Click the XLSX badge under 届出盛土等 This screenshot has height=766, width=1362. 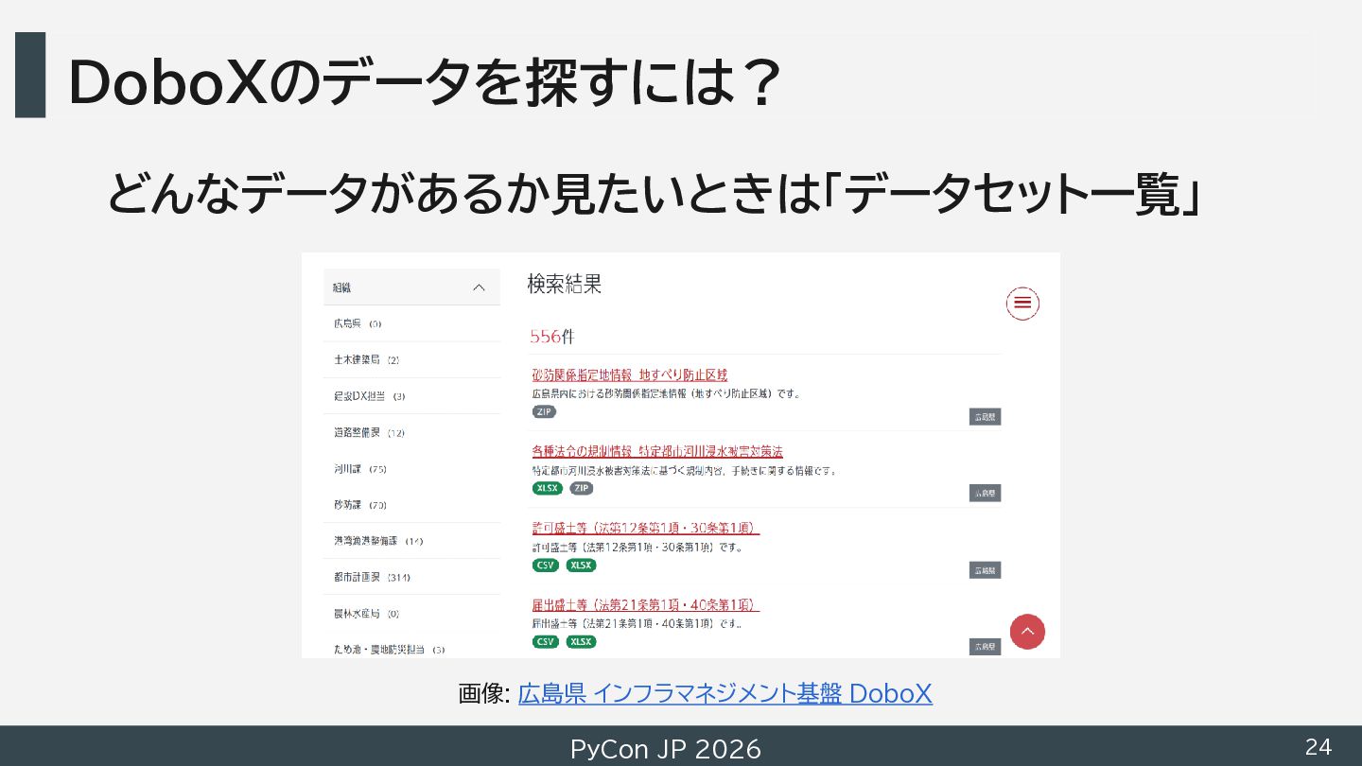(582, 642)
